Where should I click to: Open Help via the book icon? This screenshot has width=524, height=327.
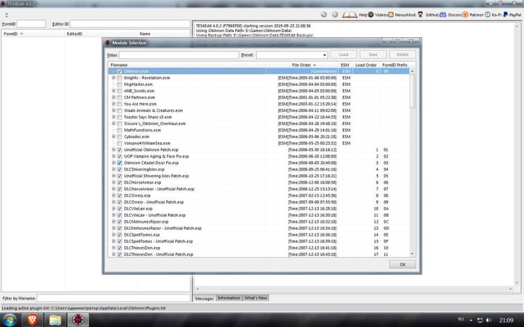350,15
